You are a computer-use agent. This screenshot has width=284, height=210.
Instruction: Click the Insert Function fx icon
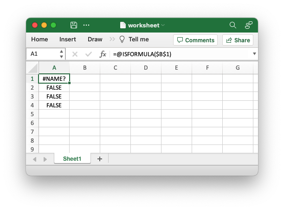coord(103,54)
